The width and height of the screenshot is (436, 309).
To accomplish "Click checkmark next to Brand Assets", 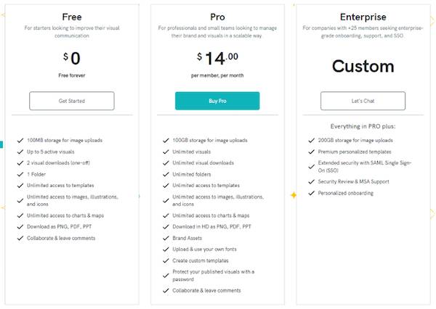I will [x=166, y=237].
